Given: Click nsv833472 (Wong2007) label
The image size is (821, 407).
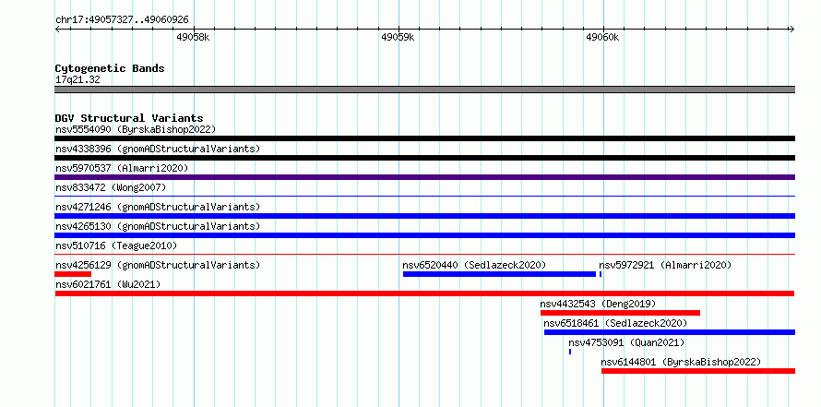Looking at the screenshot, I should click(111, 187).
